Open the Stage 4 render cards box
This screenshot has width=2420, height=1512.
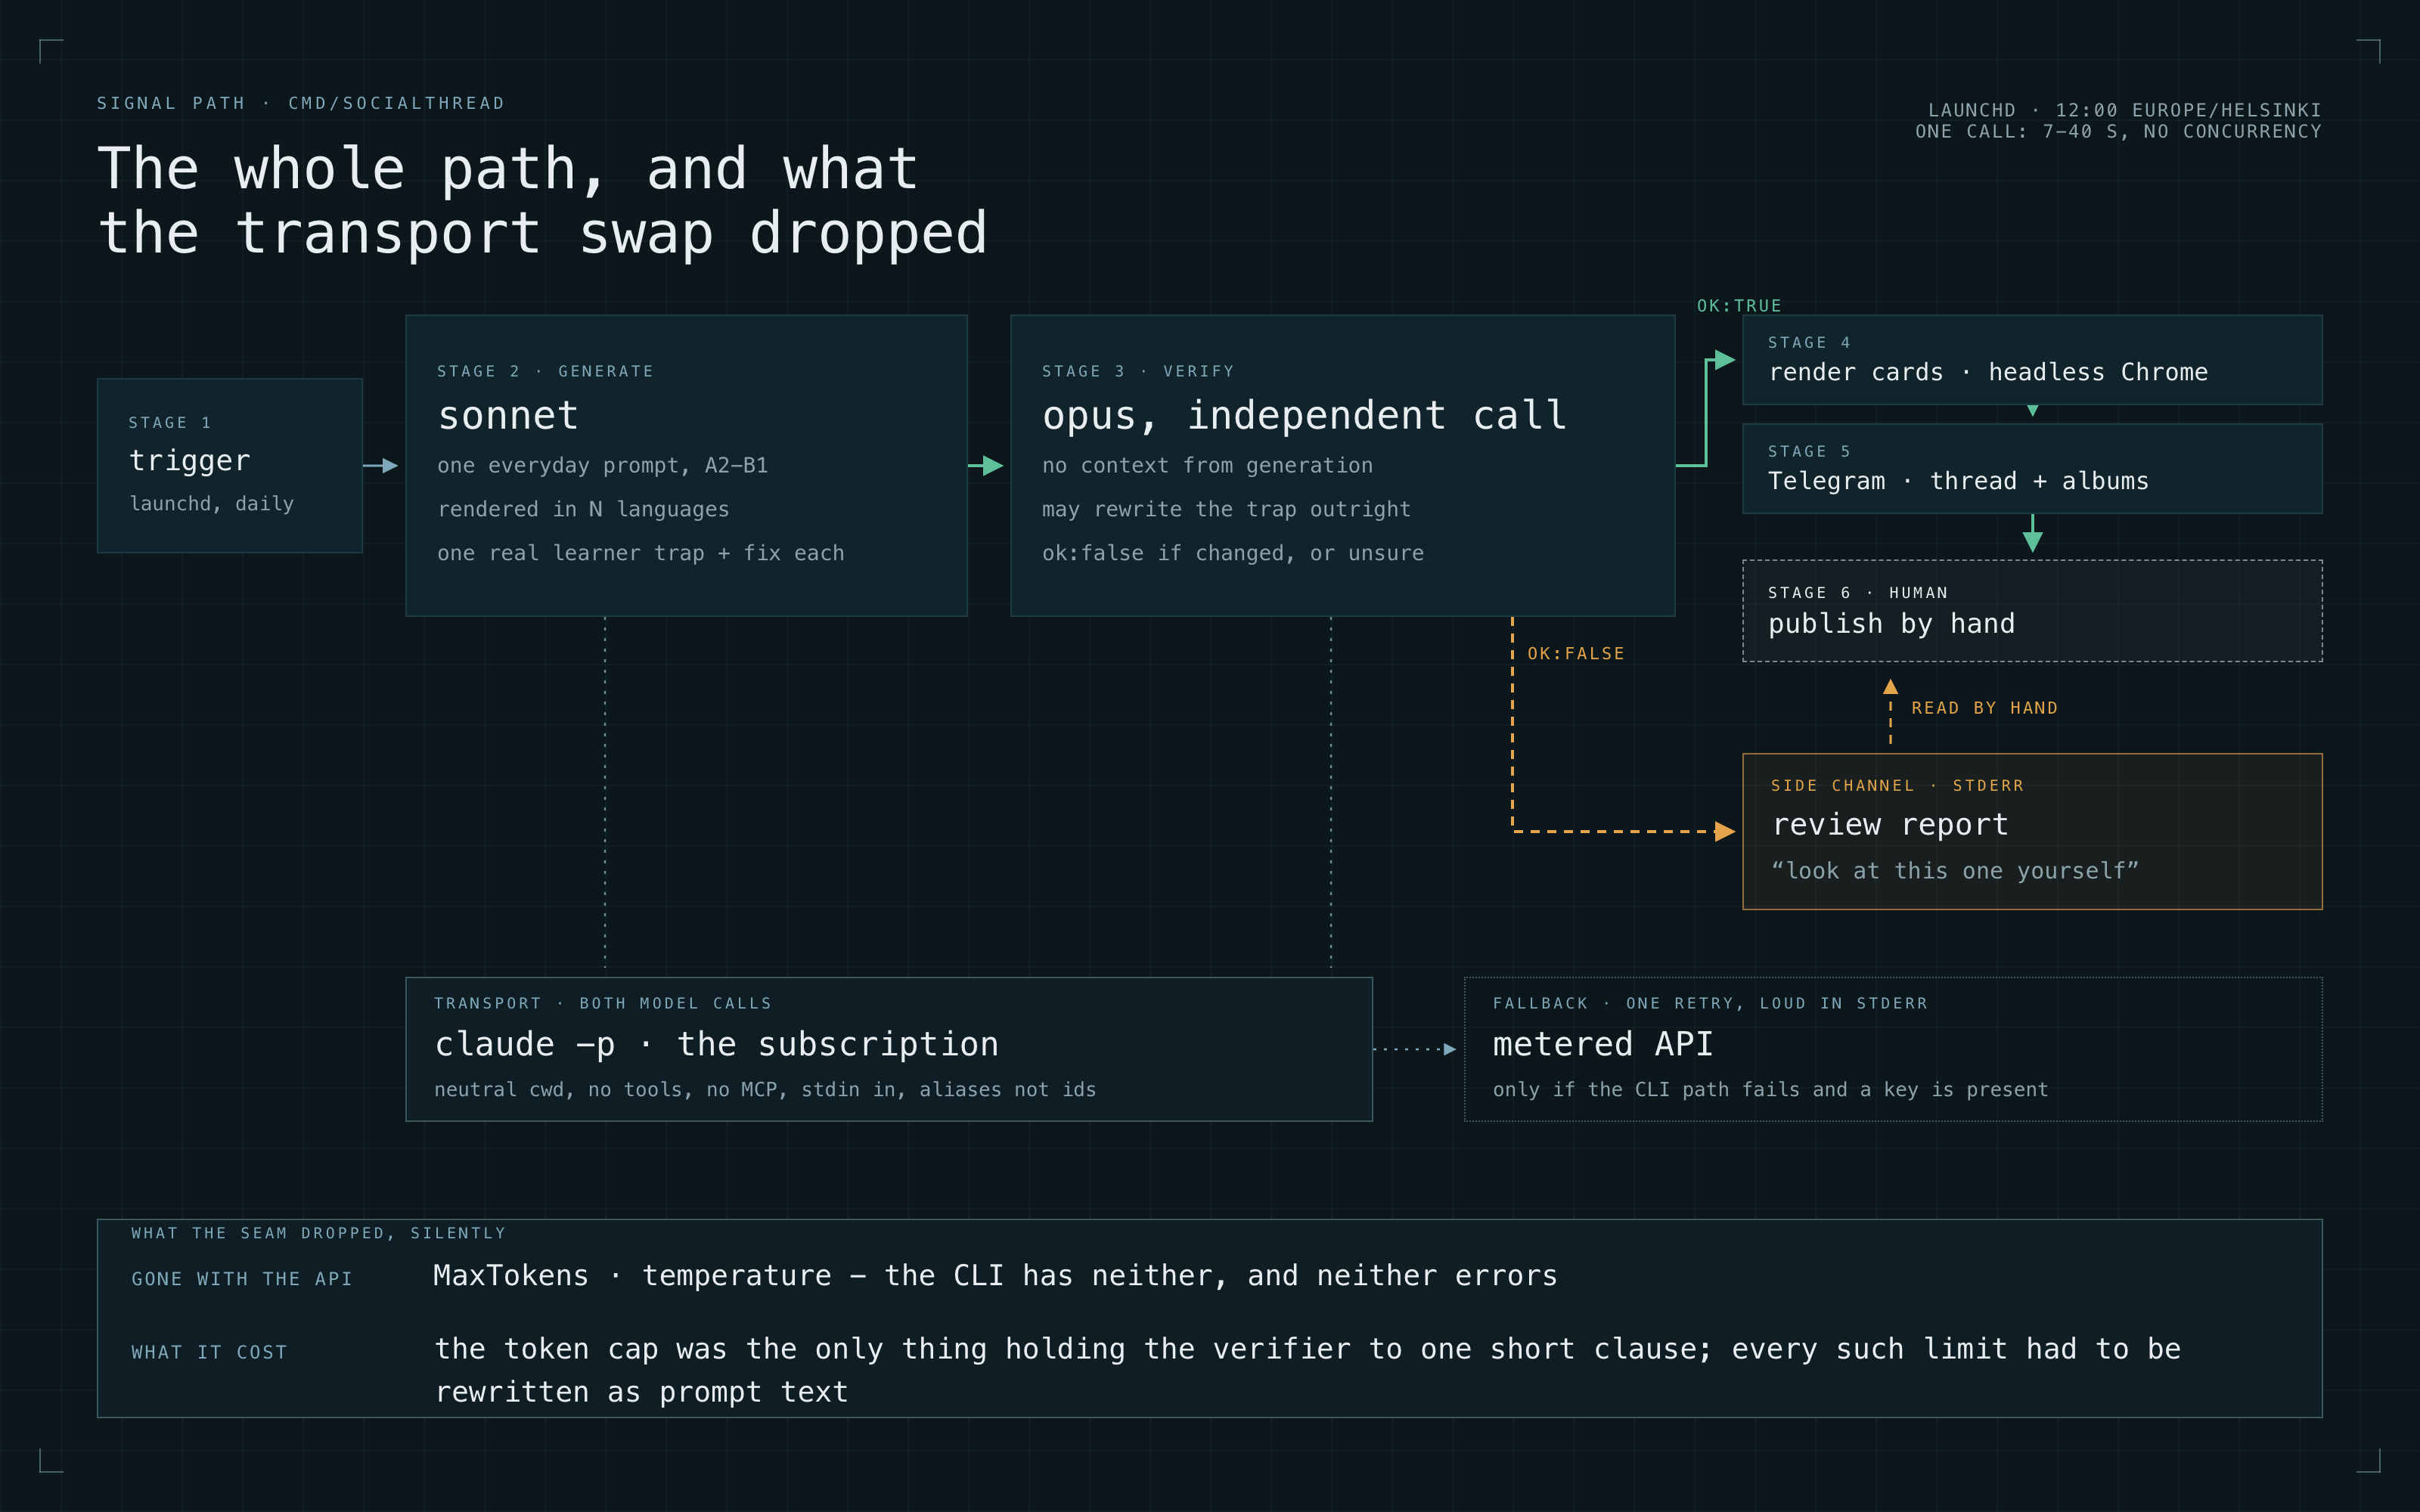coord(2032,360)
